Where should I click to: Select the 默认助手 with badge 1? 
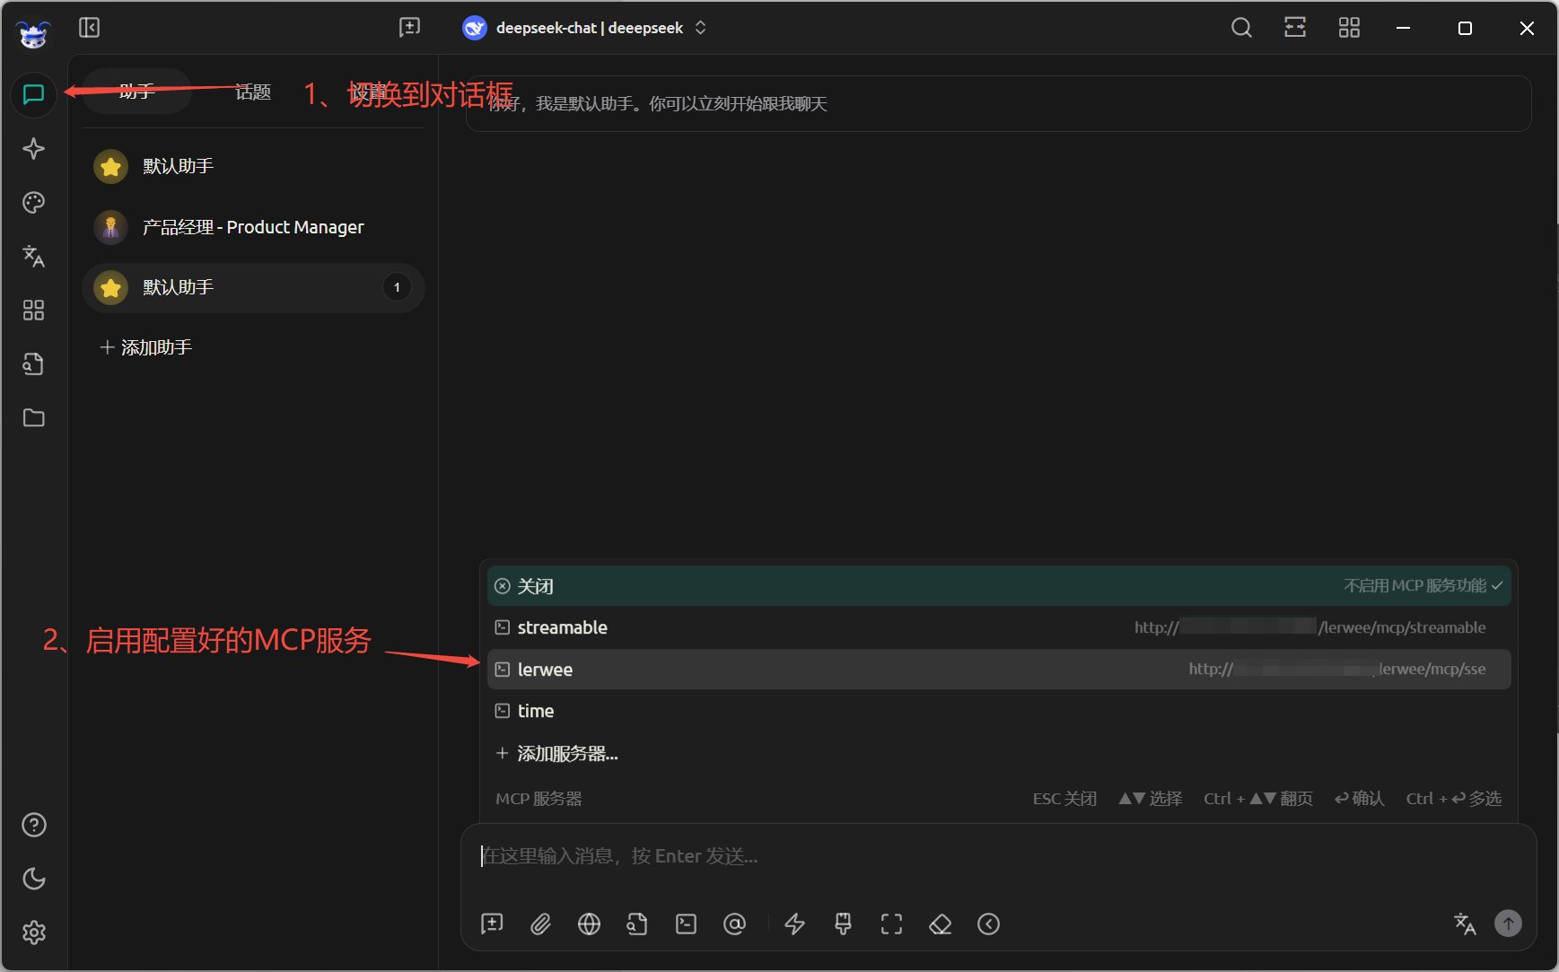click(253, 287)
